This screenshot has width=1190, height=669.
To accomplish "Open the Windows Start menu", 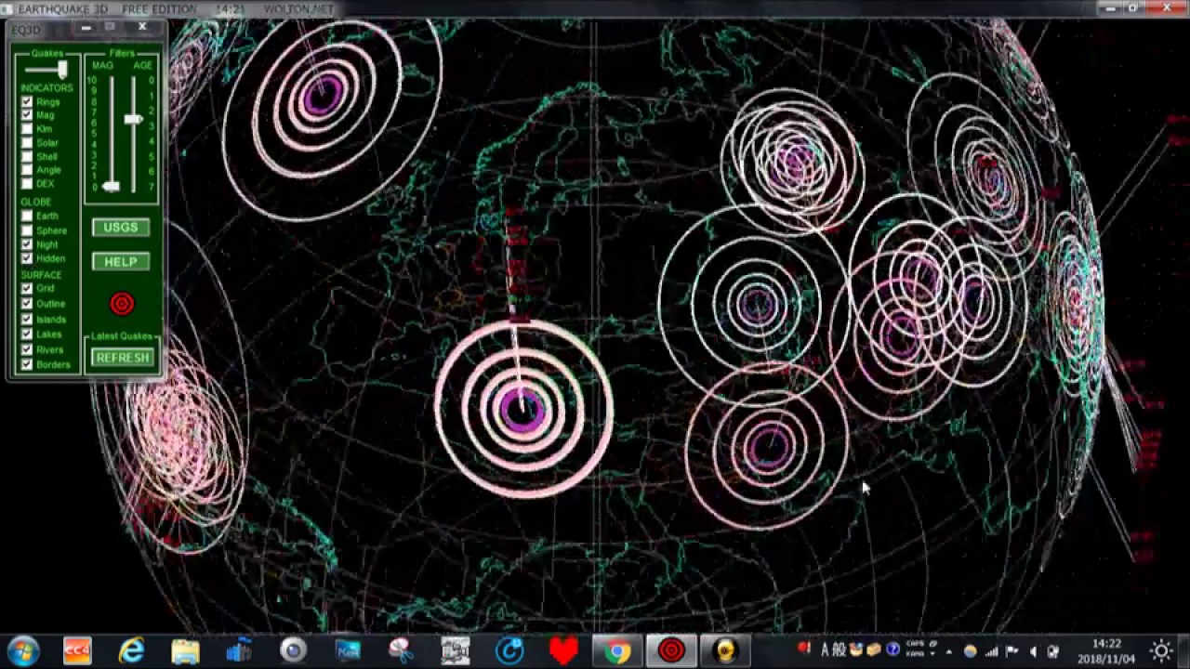I will coord(22,650).
